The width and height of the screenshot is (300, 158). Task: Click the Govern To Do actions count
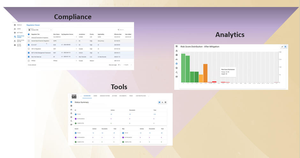93,133
